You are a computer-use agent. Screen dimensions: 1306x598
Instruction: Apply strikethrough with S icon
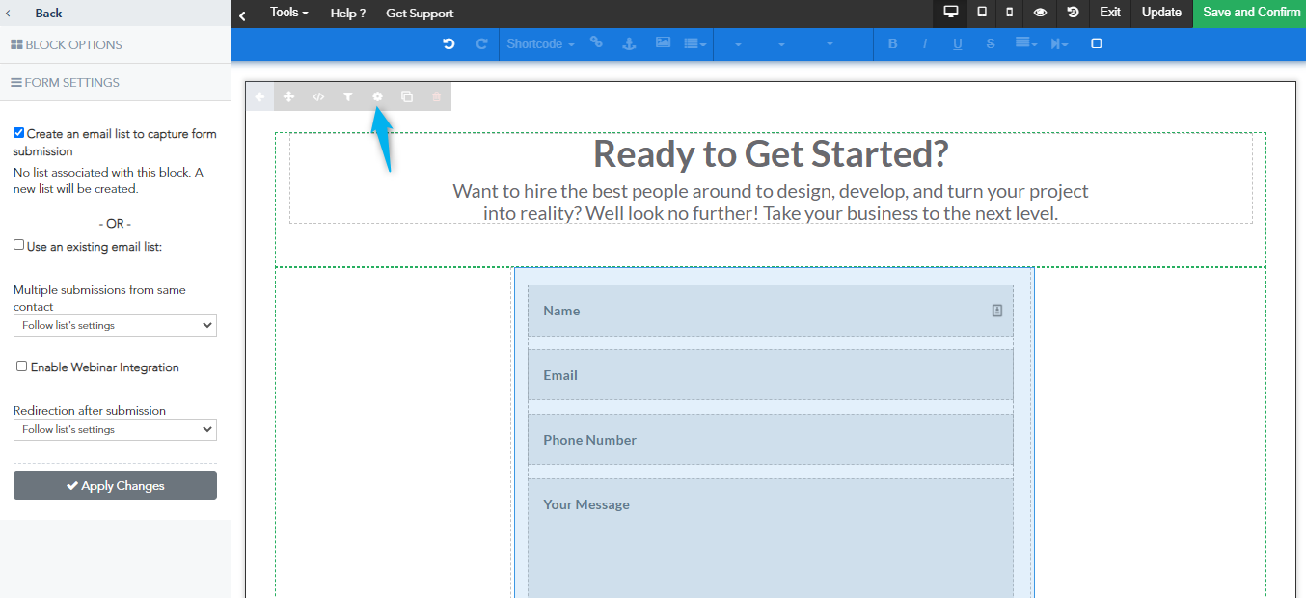[991, 43]
